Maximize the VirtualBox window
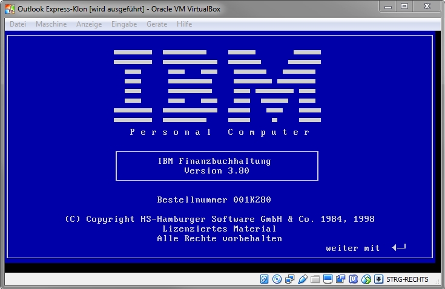The width and height of the screenshot is (445, 289). click(x=404, y=7)
